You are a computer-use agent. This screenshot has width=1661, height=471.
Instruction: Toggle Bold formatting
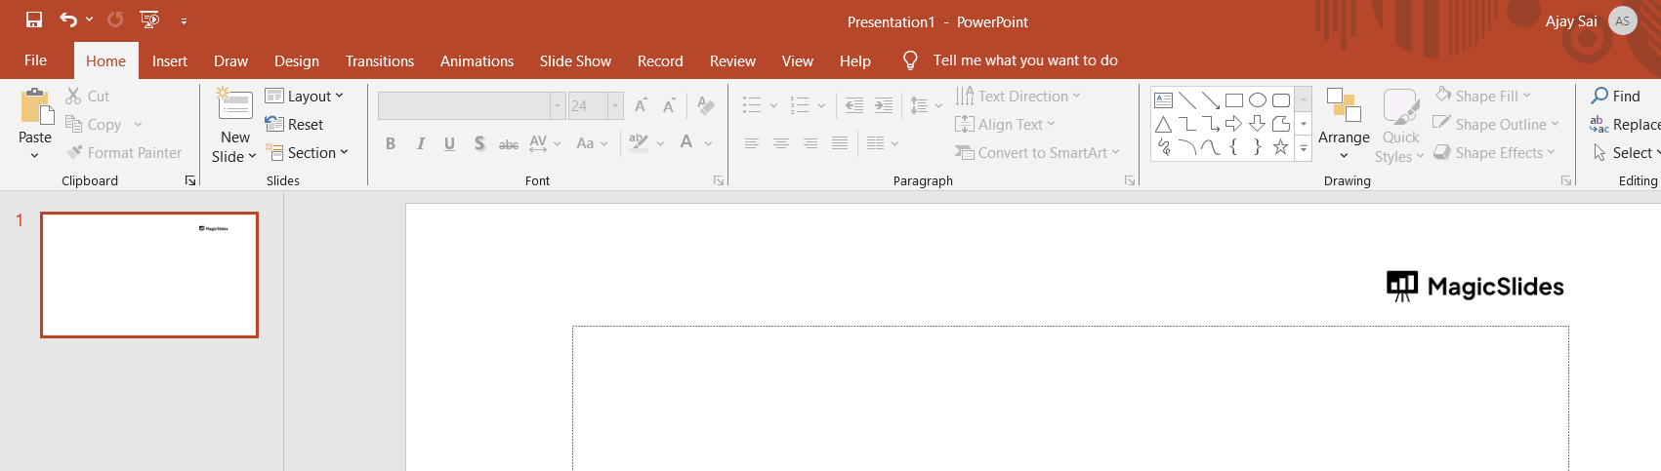click(391, 143)
